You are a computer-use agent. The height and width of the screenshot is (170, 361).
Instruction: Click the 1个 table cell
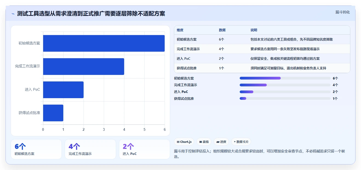pyautogui.click(x=222, y=68)
